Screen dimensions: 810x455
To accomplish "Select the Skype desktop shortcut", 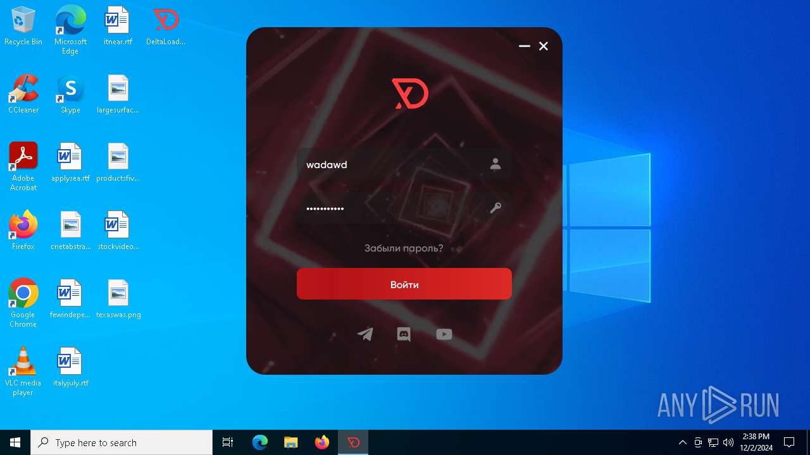I will pyautogui.click(x=70, y=95).
